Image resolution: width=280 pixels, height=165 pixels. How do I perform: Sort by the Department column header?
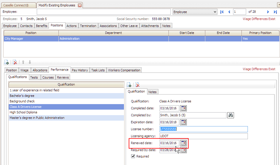[114, 33]
